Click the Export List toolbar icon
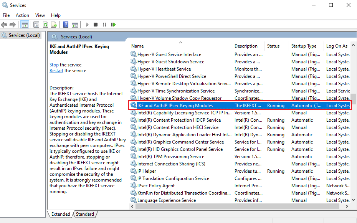 (54, 25)
